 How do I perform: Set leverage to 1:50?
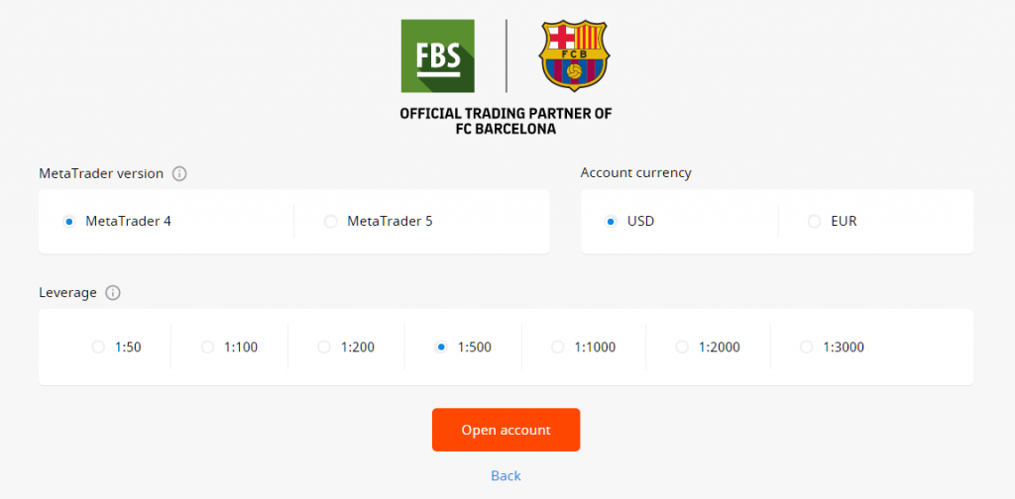(x=98, y=348)
